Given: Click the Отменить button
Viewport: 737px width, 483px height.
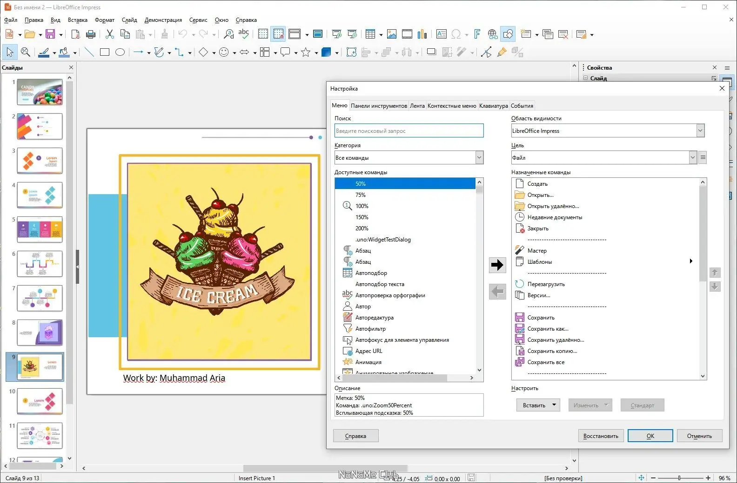Looking at the screenshot, I should [x=699, y=436].
